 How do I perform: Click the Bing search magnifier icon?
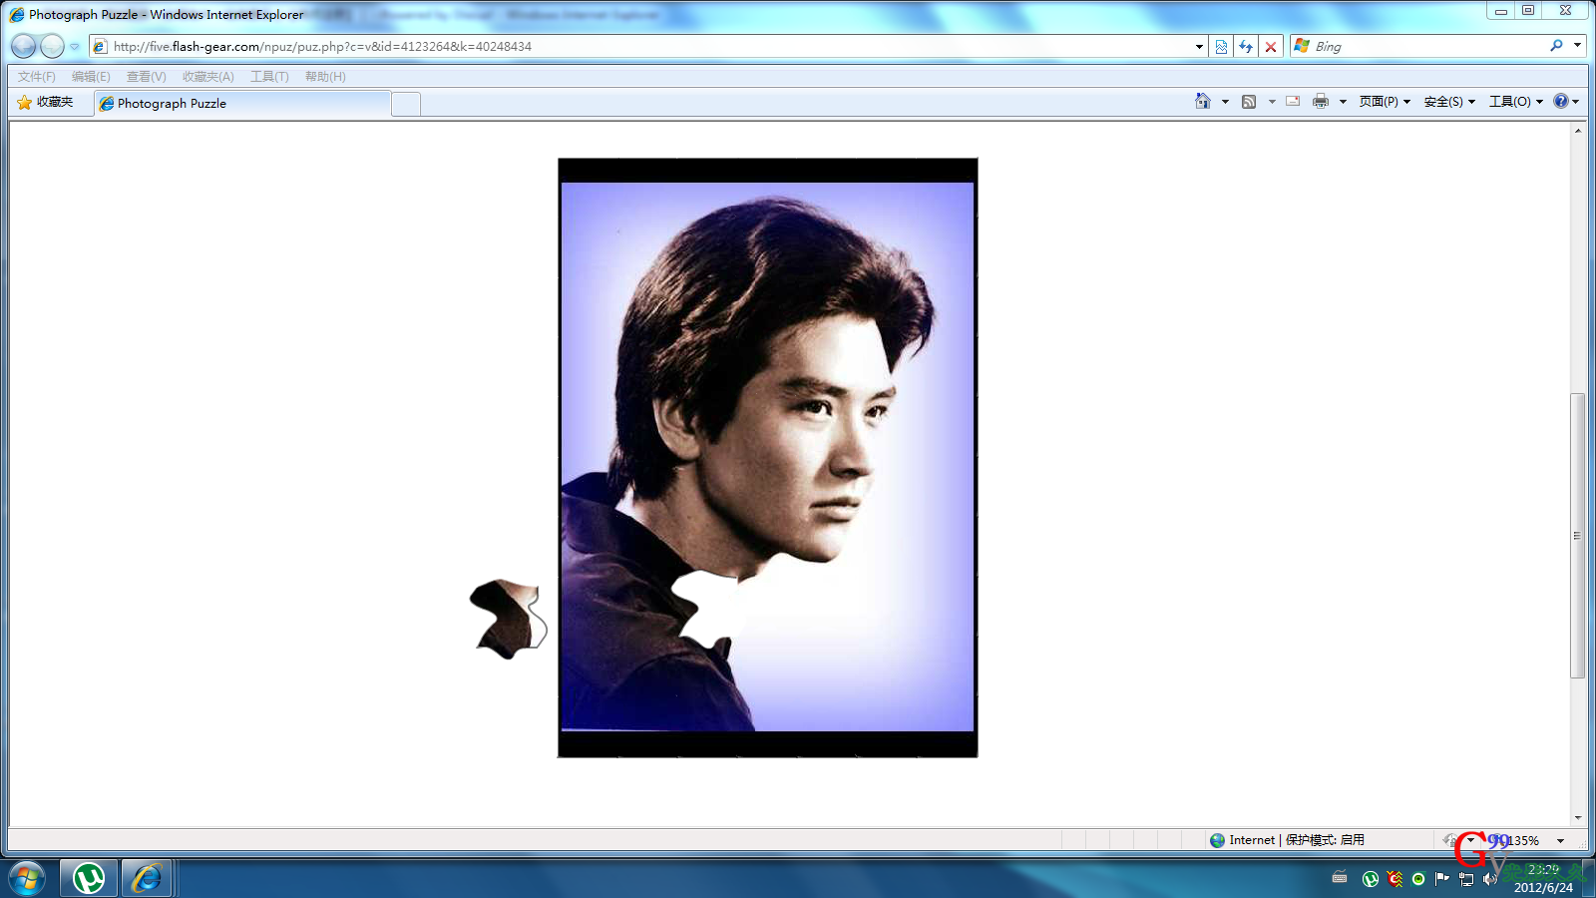click(1556, 46)
